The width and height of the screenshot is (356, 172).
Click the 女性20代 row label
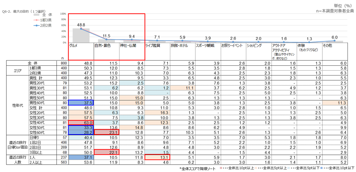coord(37,113)
